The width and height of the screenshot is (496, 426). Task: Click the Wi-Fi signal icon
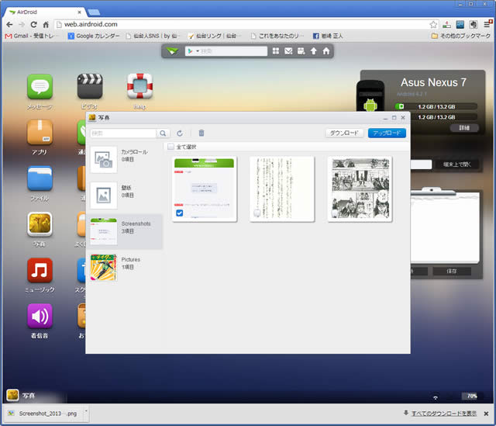click(x=436, y=397)
